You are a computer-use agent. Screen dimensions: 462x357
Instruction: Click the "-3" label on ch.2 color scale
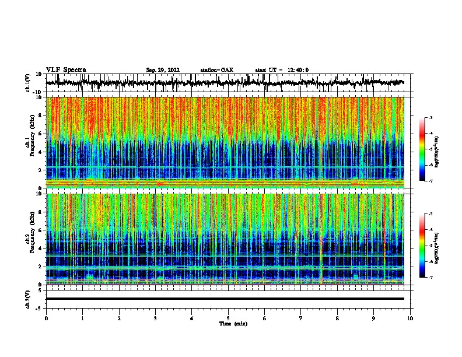click(430, 214)
